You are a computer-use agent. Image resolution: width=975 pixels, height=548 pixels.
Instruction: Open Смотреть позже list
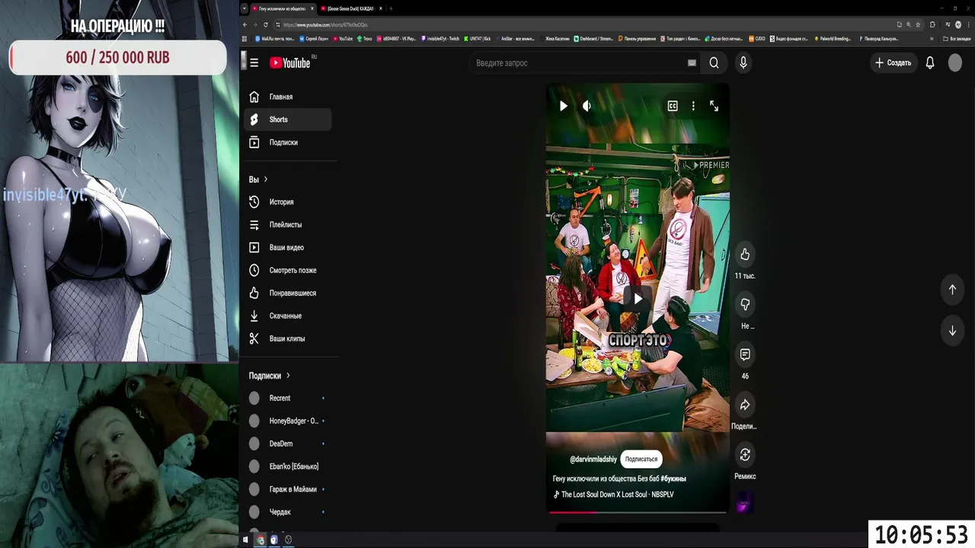288,270
